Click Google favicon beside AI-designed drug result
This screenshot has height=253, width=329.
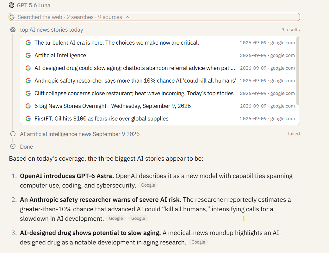pos(28,68)
